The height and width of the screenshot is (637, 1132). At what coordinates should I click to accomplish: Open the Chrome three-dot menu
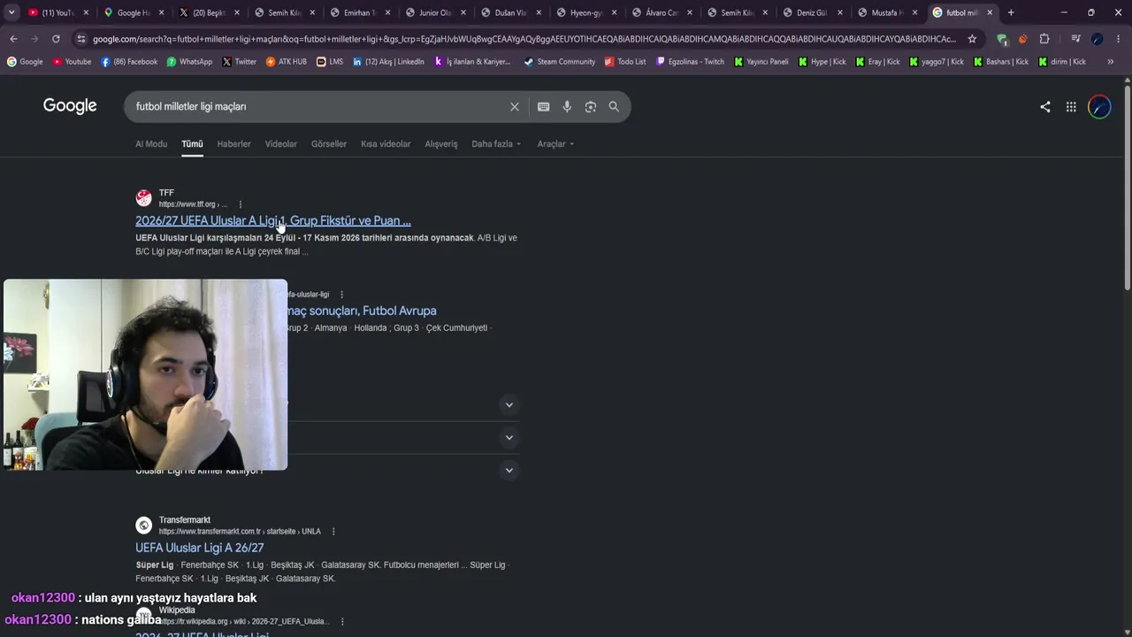click(1118, 39)
